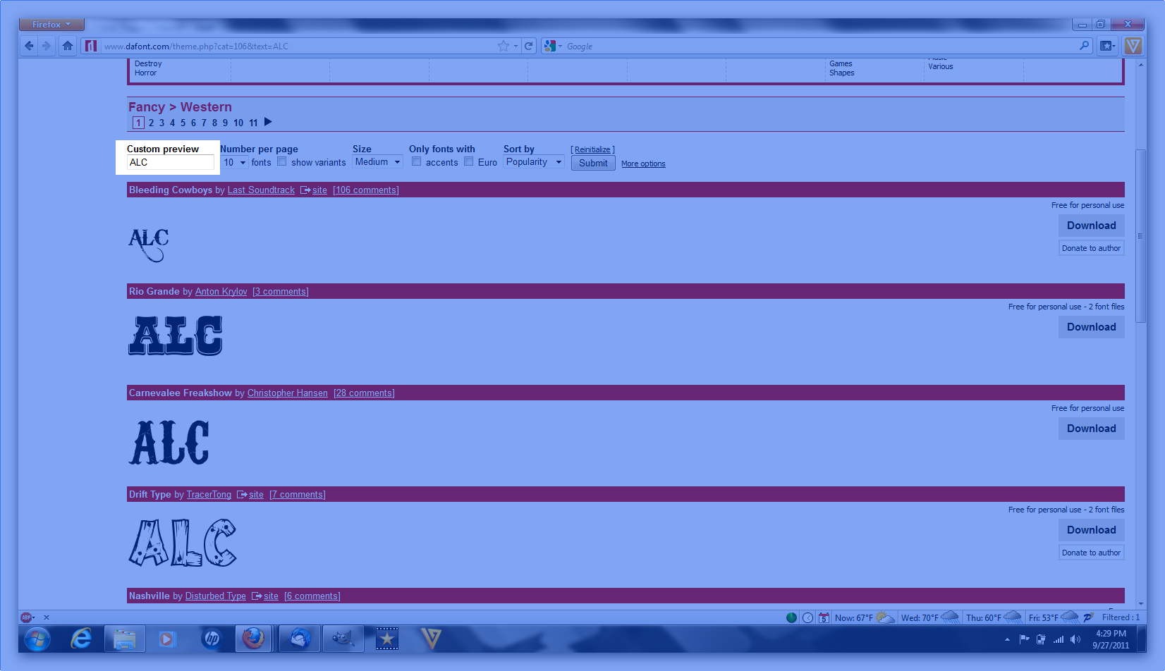
Task: Open the film-star taskbar application
Action: pyautogui.click(x=386, y=639)
